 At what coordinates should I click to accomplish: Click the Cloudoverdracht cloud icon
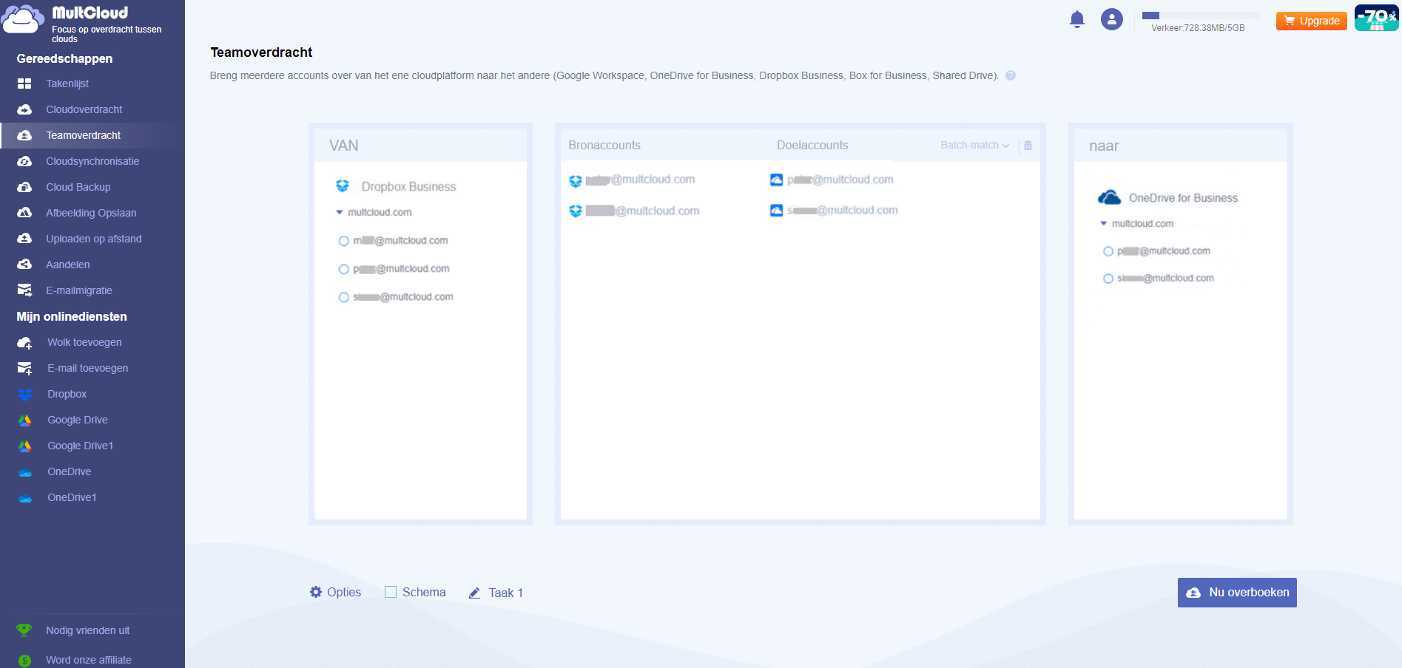coord(24,109)
